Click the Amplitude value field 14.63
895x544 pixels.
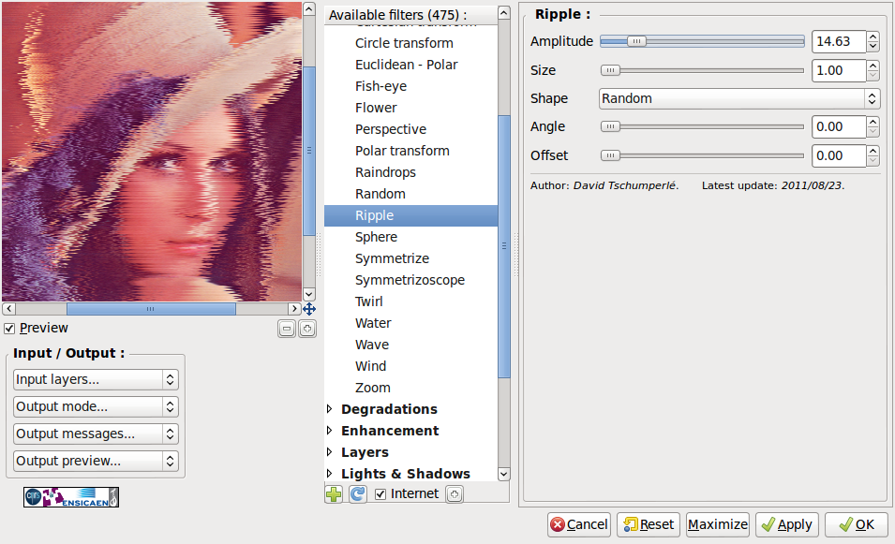[x=839, y=41]
